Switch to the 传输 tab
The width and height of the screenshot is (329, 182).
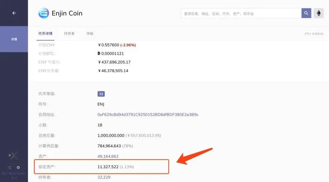click(x=90, y=33)
